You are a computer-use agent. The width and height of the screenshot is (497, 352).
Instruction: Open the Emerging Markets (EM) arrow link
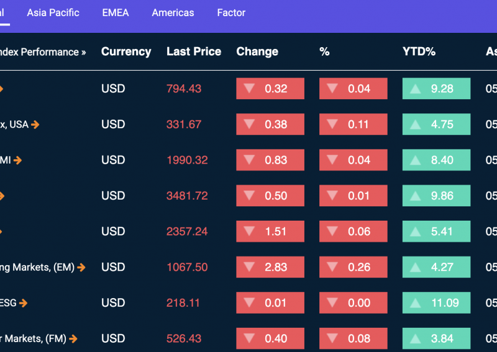coord(81,268)
